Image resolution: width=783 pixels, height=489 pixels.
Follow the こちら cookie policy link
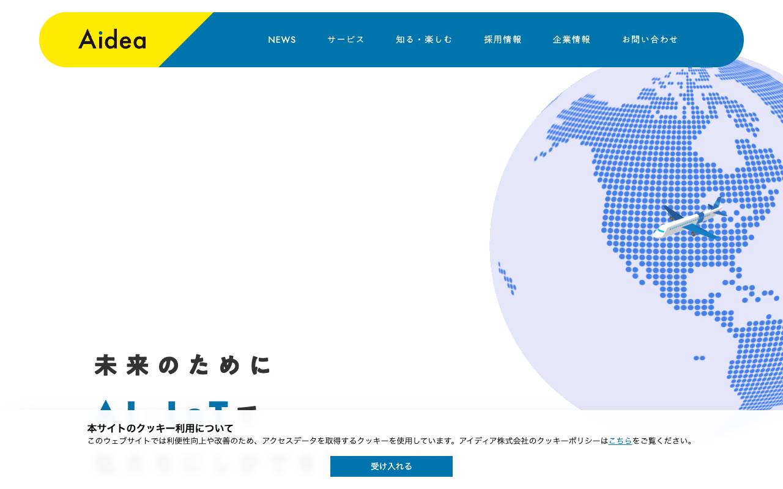coord(620,441)
